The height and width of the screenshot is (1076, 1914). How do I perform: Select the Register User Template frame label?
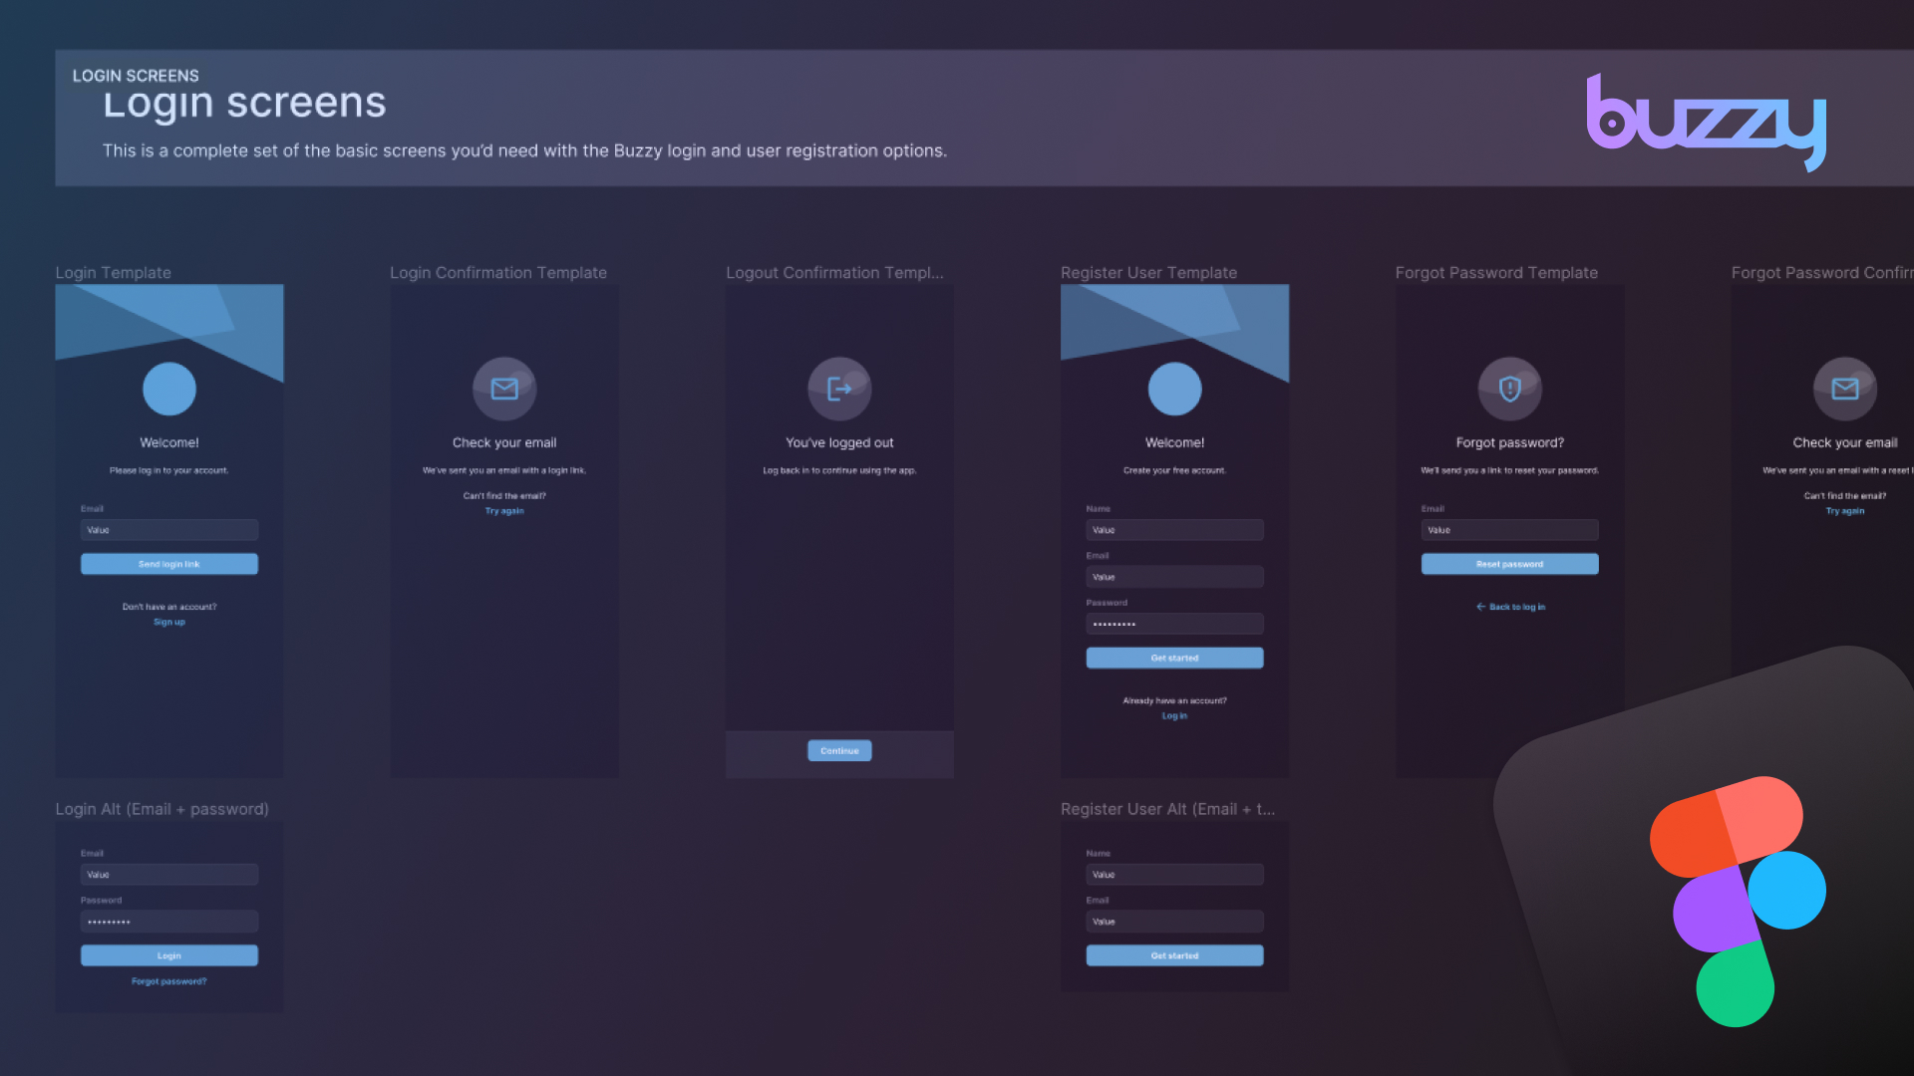coord(1148,273)
